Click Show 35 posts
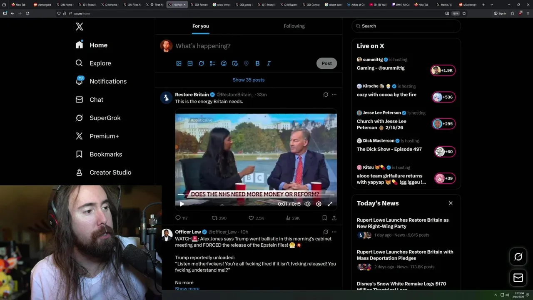533x300 pixels. 249,80
